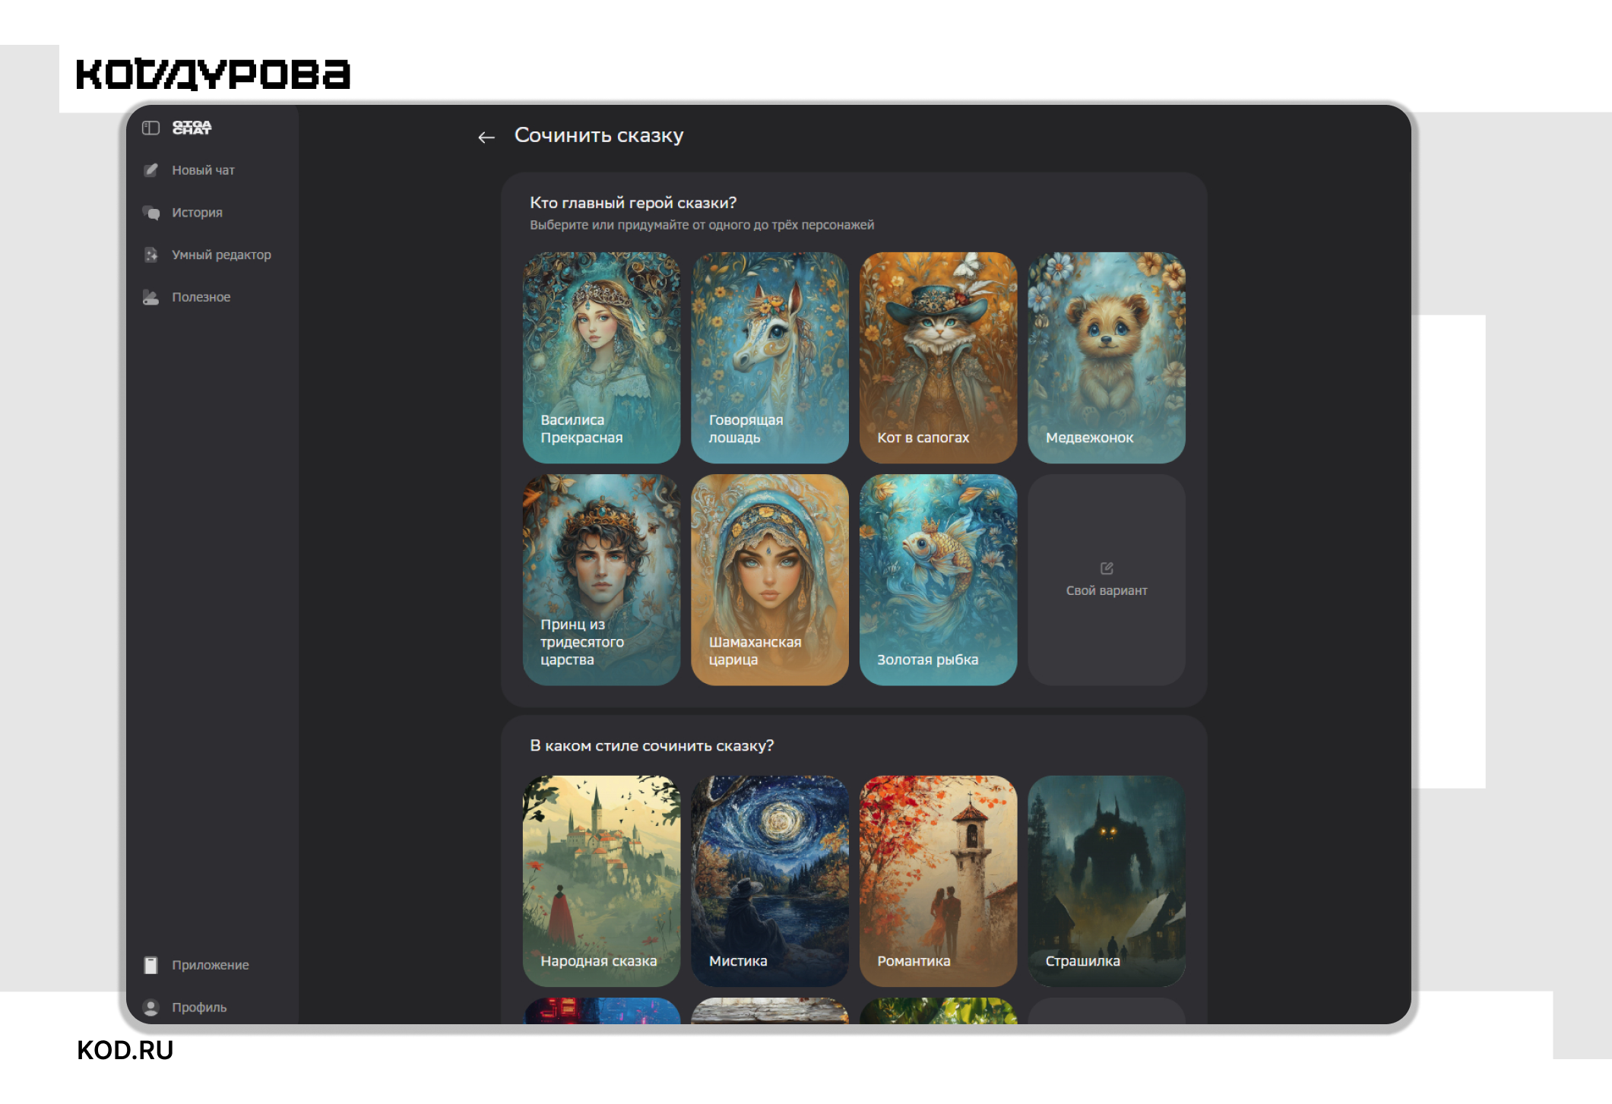Open Полезное sidebar icon

click(151, 297)
